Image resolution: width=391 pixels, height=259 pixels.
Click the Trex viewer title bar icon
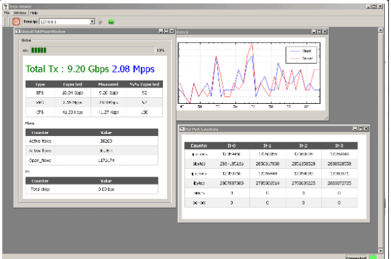pyautogui.click(x=5, y=6)
